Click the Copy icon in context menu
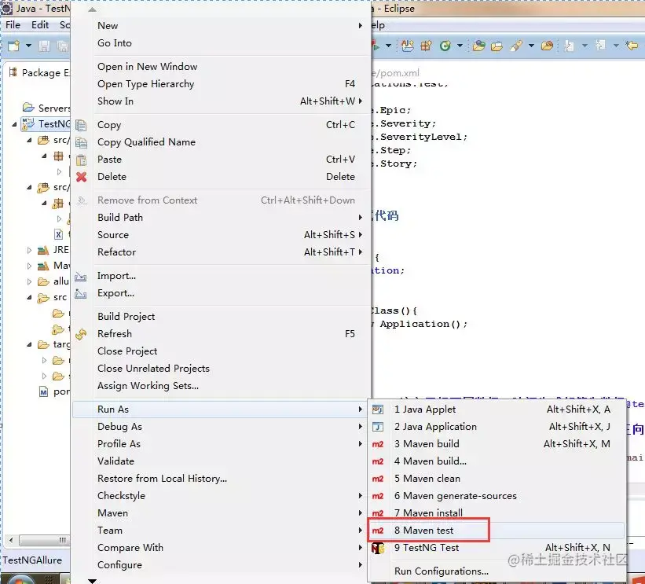The width and height of the screenshot is (645, 584). pyautogui.click(x=81, y=125)
